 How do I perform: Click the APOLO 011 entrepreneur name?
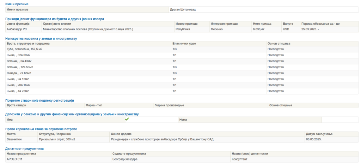[x=14, y=159]
